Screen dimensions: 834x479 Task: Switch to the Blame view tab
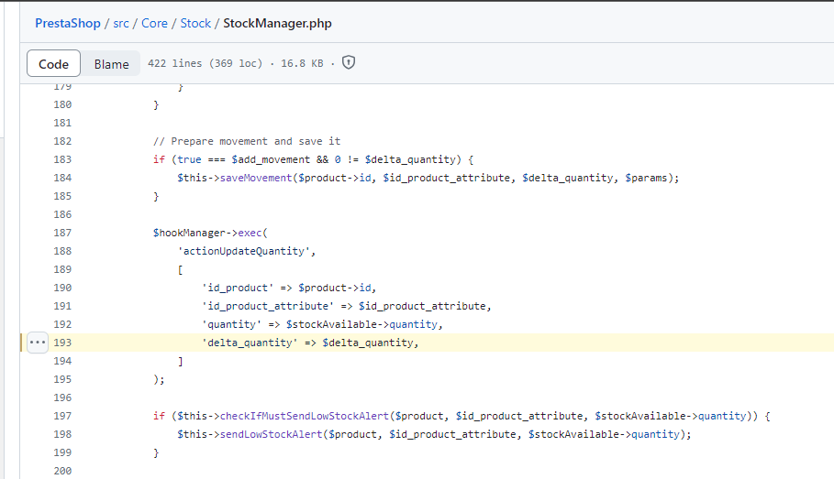[111, 64]
